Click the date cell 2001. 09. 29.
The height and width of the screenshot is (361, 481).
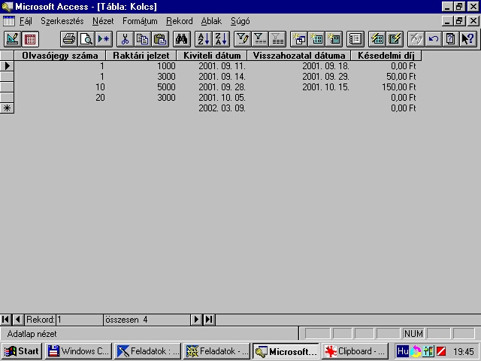pos(299,77)
